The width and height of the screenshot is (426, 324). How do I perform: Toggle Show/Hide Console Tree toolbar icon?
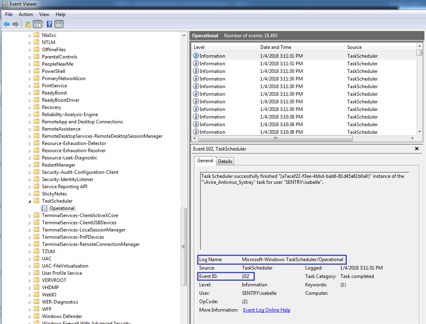[37, 24]
